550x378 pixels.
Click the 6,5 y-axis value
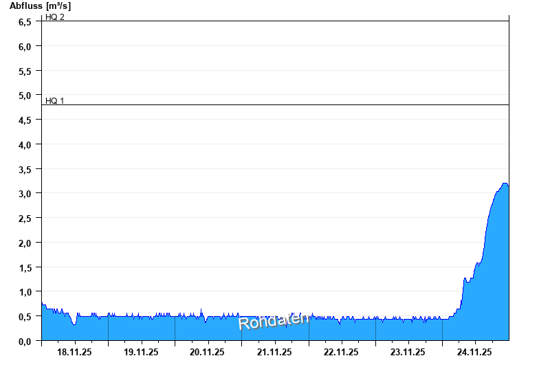tap(25, 22)
